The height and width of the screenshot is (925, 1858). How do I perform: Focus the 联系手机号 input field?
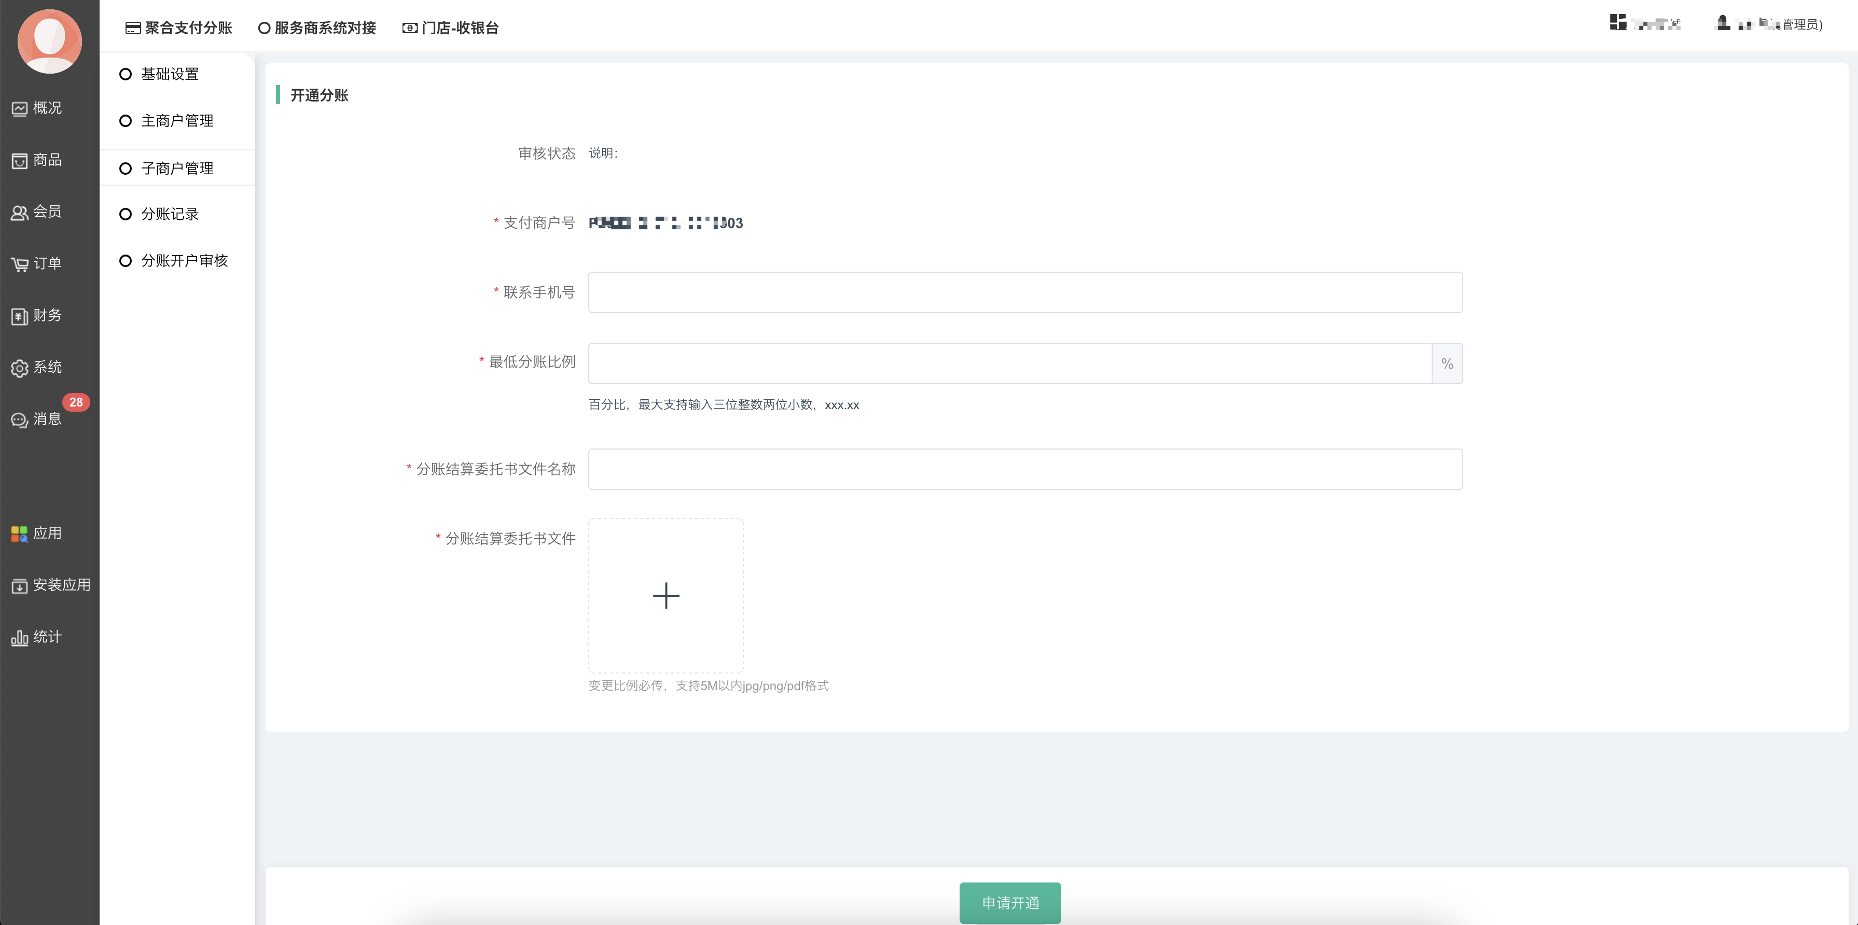click(1025, 293)
